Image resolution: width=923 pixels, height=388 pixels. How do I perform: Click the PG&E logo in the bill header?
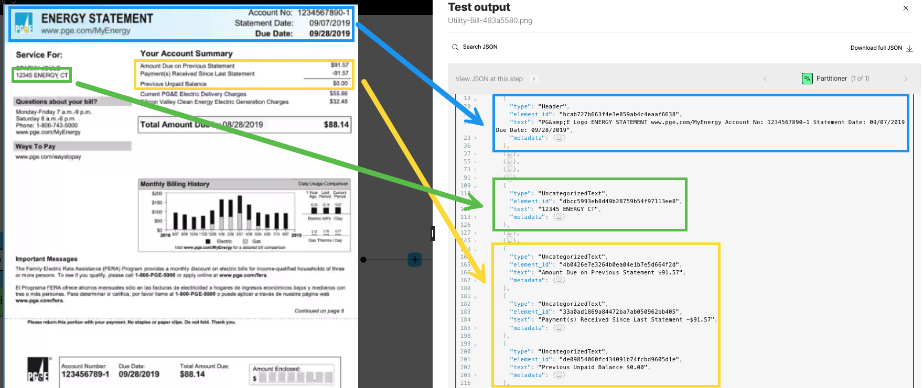pyautogui.click(x=24, y=24)
